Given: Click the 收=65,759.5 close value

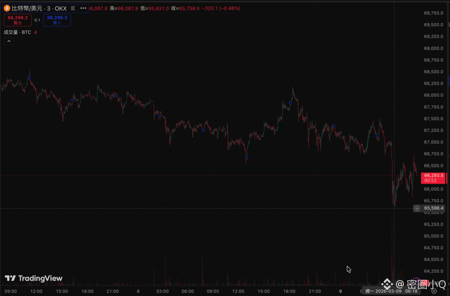Looking at the screenshot, I should (x=185, y=8).
